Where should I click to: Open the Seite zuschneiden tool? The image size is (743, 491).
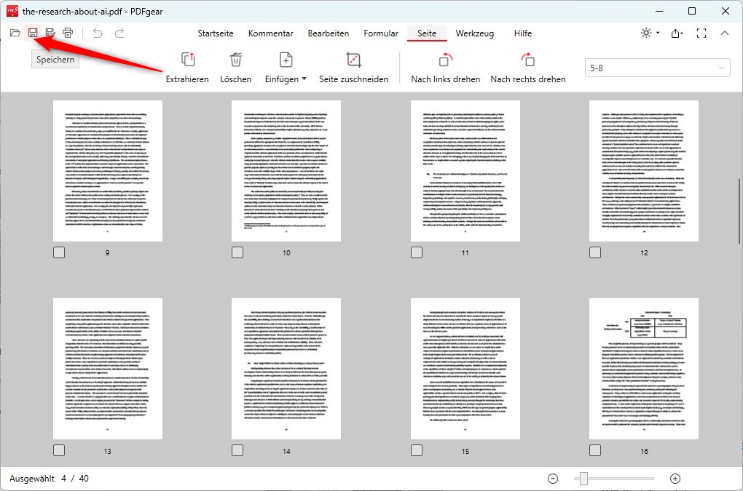point(354,65)
